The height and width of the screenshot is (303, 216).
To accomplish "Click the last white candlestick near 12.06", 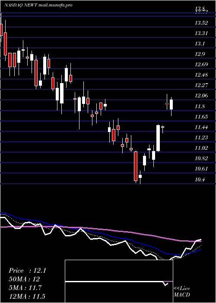I will pyautogui.click(x=171, y=105).
